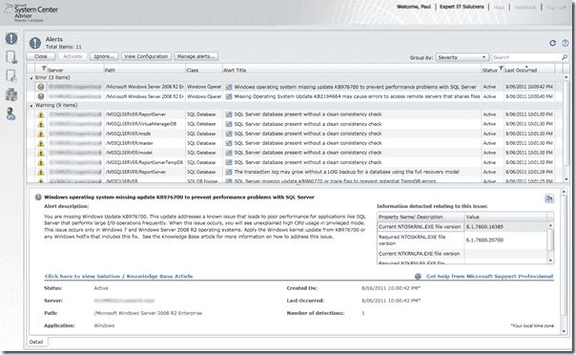Open the third sidebar icon showing a server with clock
Viewport: 576px width, 355px height.
(11, 76)
